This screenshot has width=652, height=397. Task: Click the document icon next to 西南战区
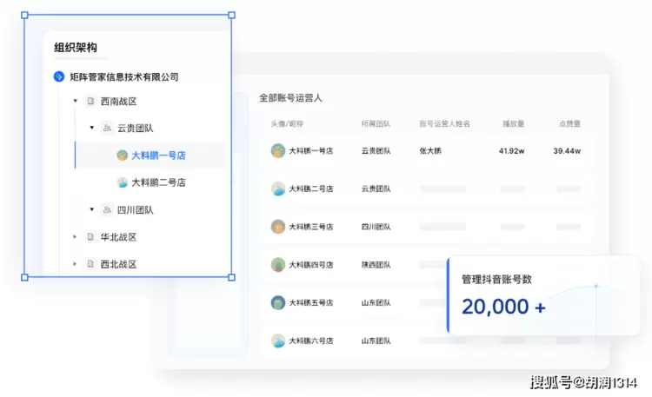90,102
